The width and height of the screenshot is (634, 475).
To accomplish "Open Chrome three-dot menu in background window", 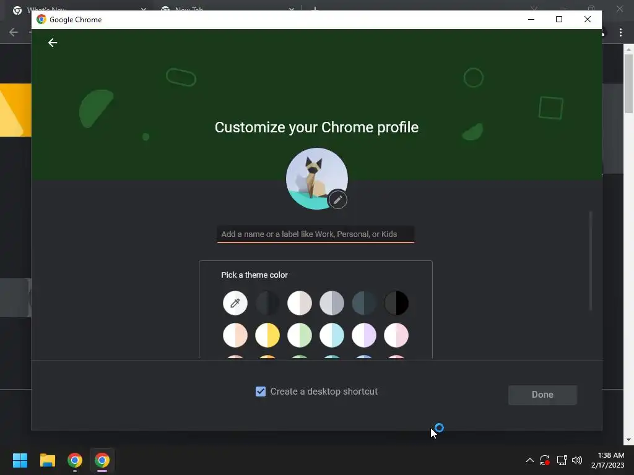I will pos(620,32).
